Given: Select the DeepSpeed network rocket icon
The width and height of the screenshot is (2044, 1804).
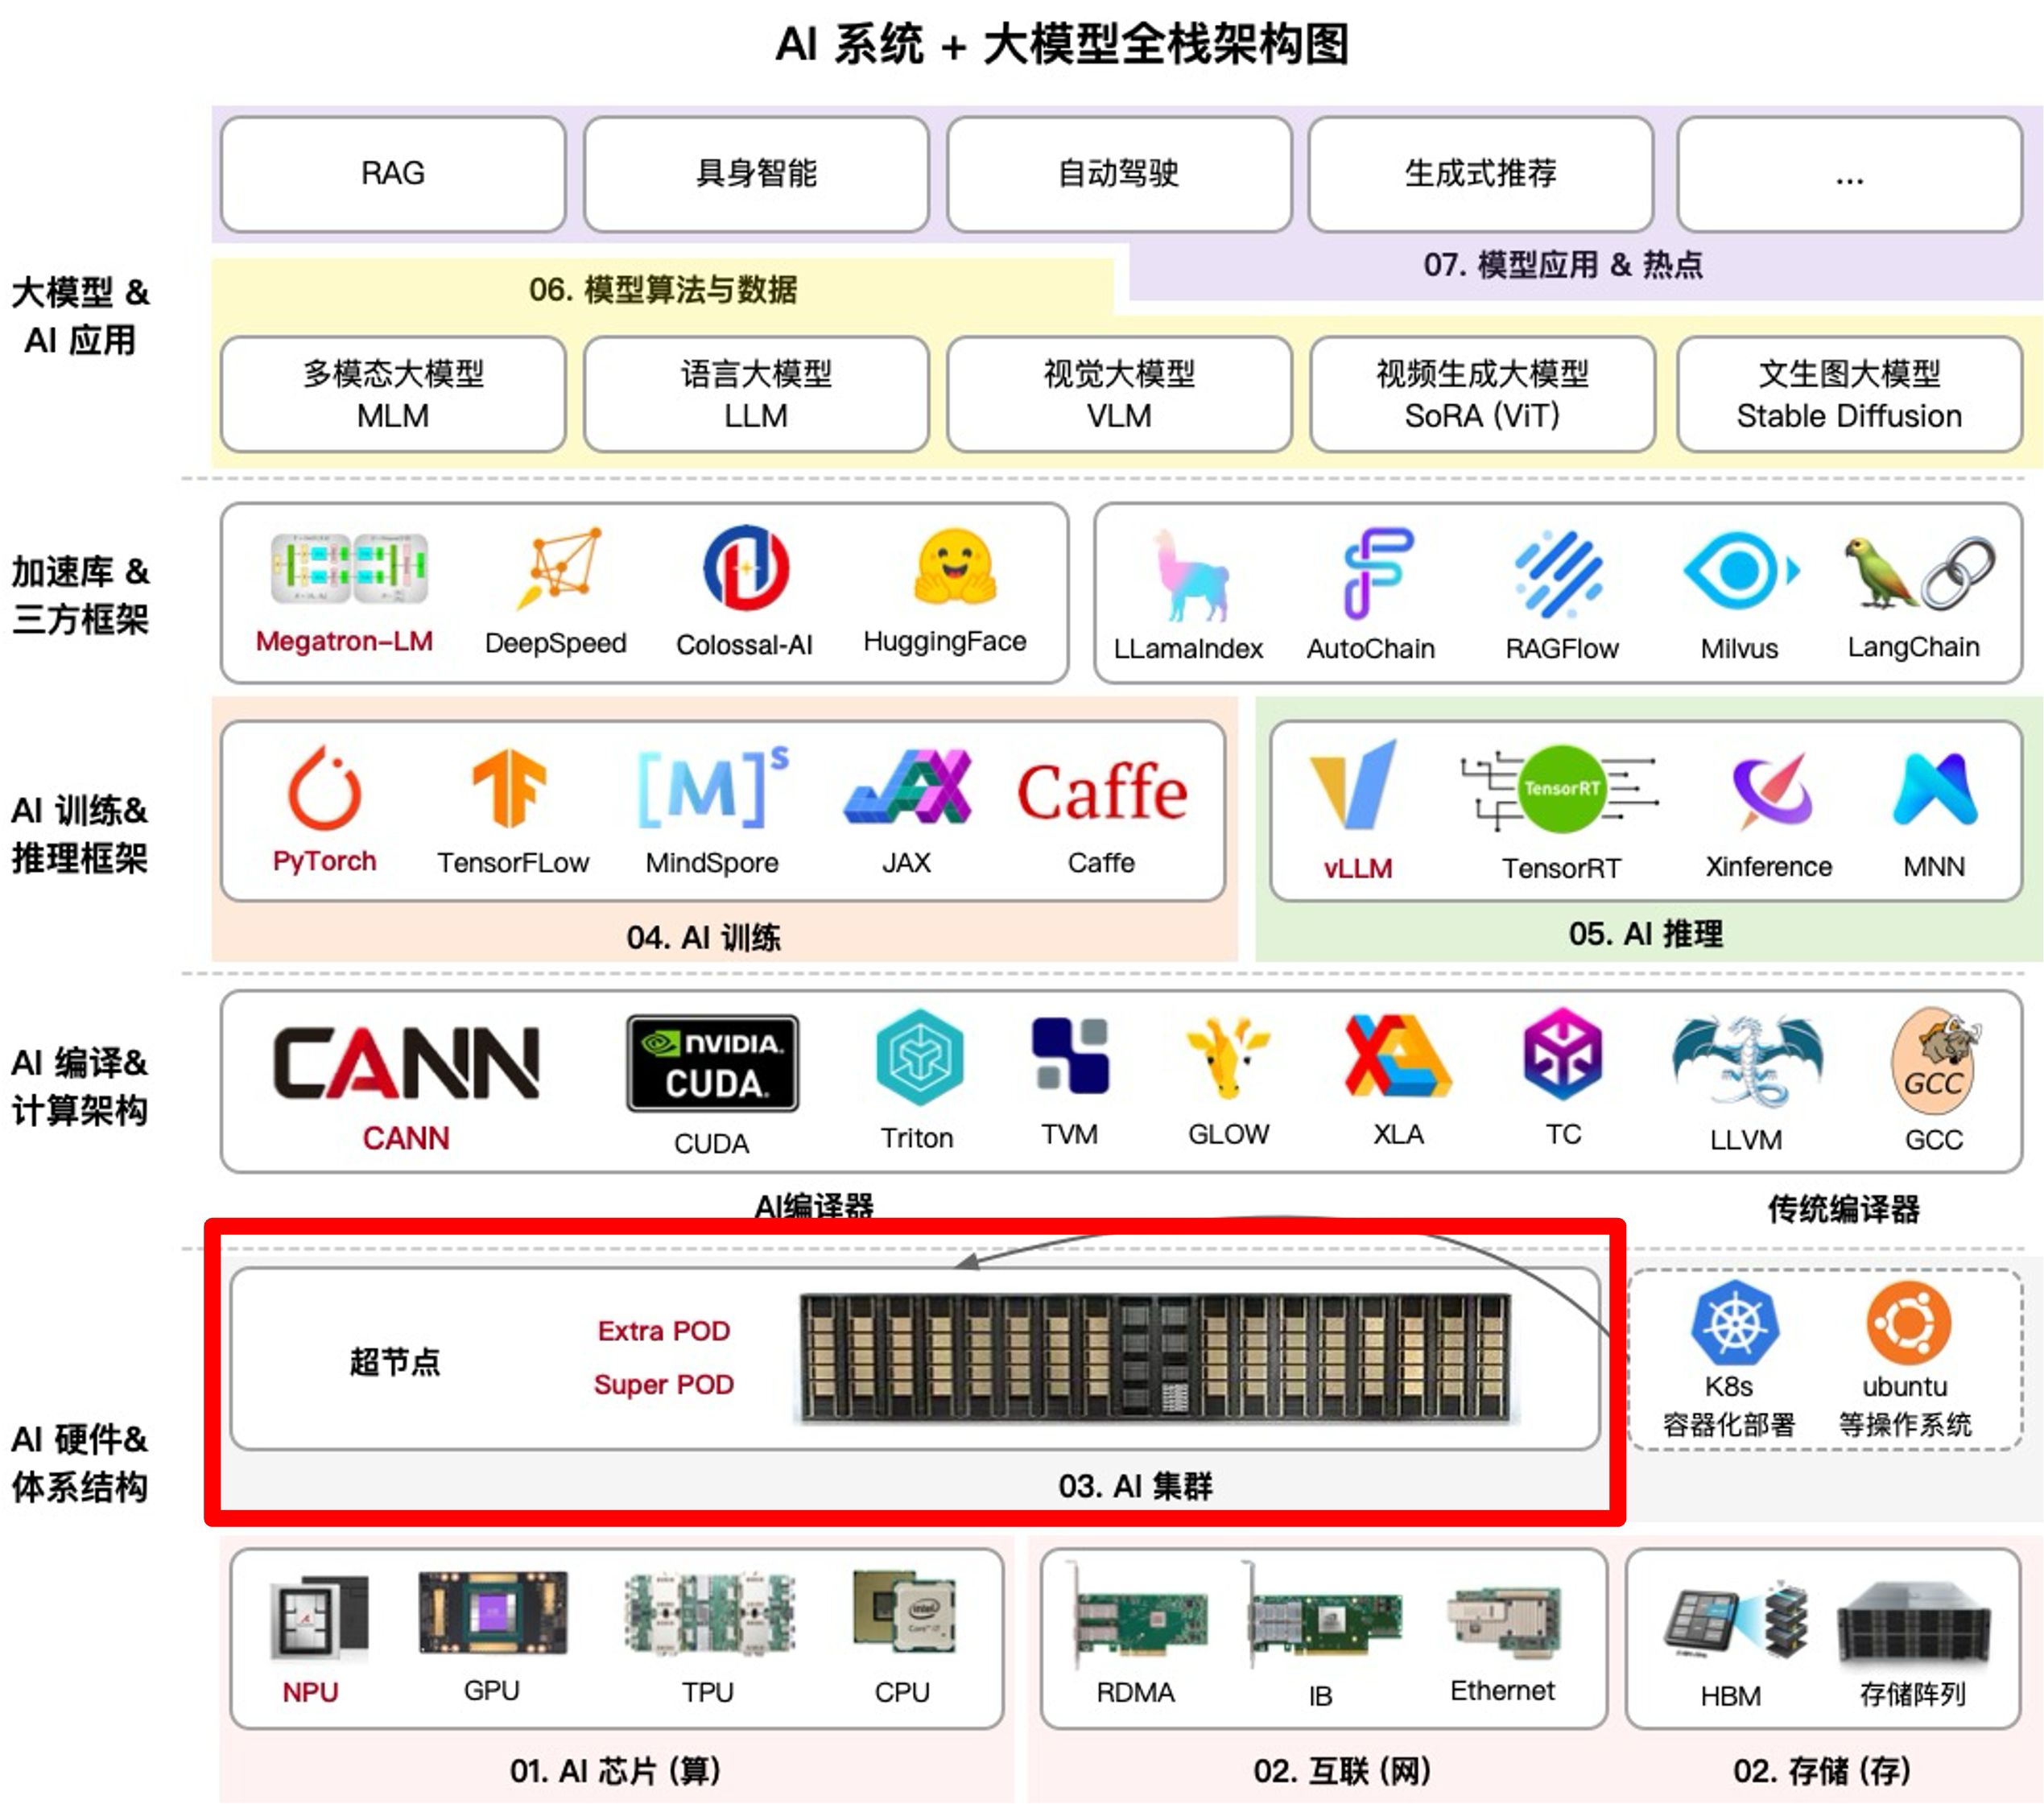Looking at the screenshot, I should pos(560,567).
